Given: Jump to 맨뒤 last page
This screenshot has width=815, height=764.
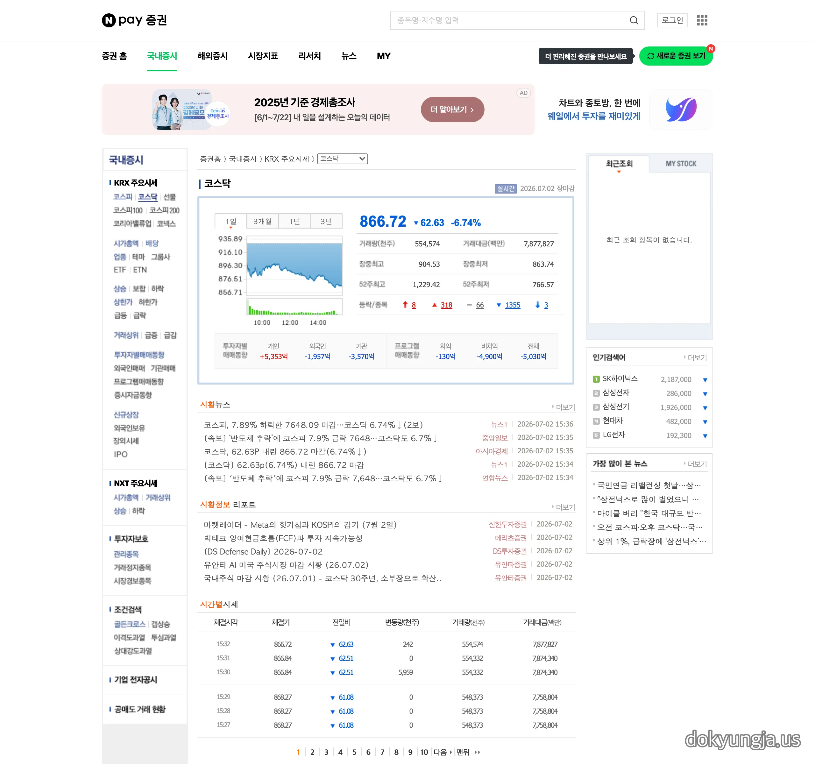Looking at the screenshot, I should tap(468, 752).
